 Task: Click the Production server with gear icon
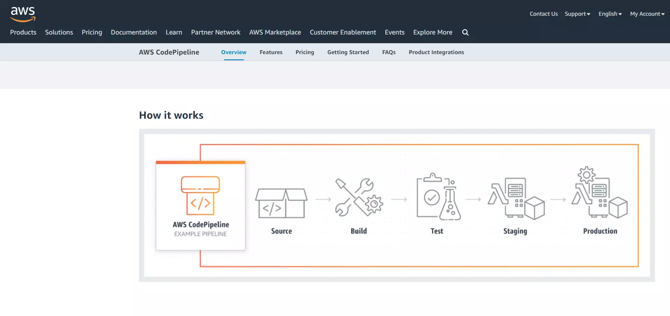pos(600,192)
